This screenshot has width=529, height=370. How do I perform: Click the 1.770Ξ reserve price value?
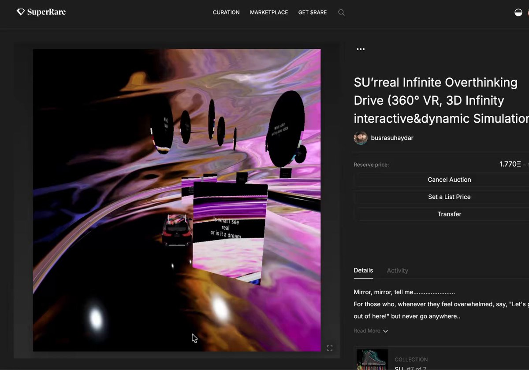click(510, 164)
